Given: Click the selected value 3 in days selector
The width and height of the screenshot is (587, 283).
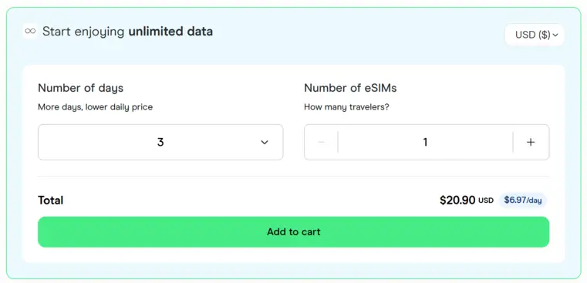Looking at the screenshot, I should (x=160, y=142).
